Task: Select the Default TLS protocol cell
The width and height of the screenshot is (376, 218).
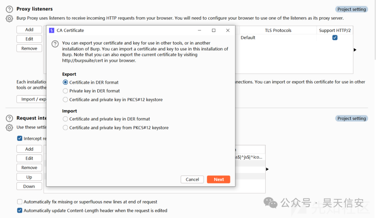Action: point(278,37)
